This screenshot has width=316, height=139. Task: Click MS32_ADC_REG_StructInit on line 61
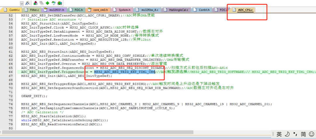point(44,52)
